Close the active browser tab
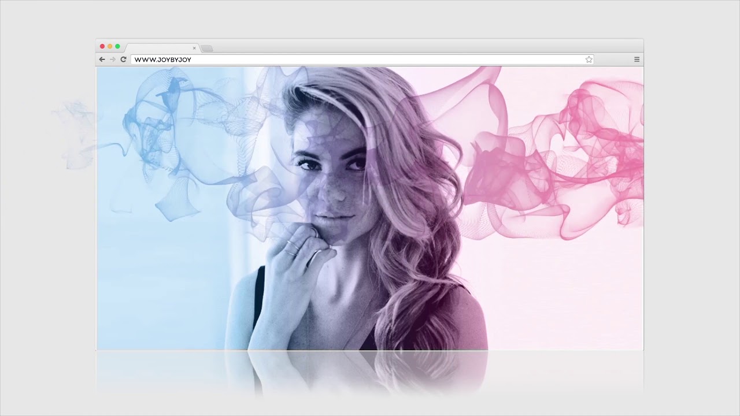The width and height of the screenshot is (740, 416). (x=194, y=48)
